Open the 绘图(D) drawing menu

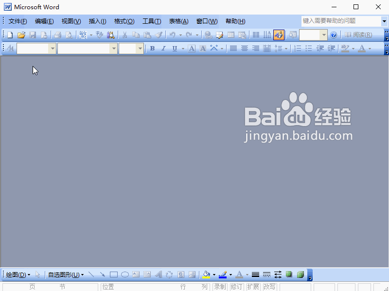[x=18, y=275]
